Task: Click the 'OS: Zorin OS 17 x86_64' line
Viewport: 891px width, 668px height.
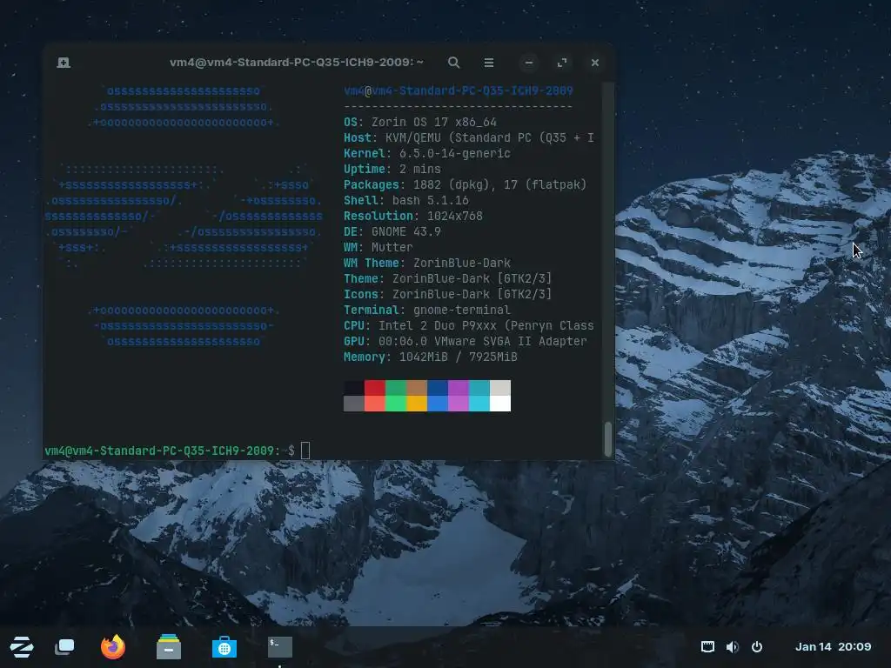Action: tap(420, 122)
